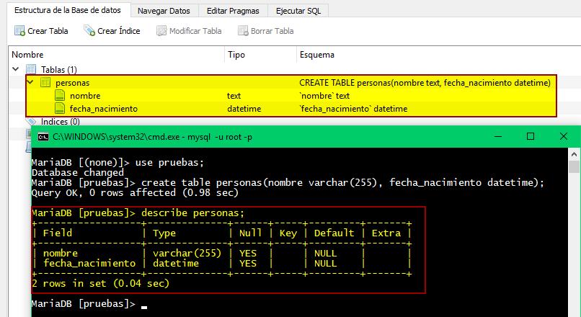Click 'Query OK, 0 rows affected' line
The width and height of the screenshot is (581, 317).
(135, 192)
